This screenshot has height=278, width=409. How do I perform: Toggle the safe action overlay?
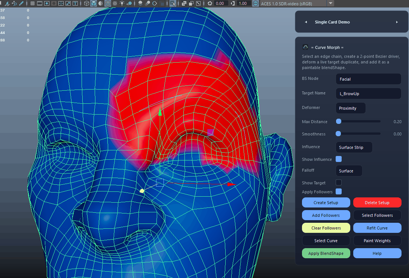[68, 3]
